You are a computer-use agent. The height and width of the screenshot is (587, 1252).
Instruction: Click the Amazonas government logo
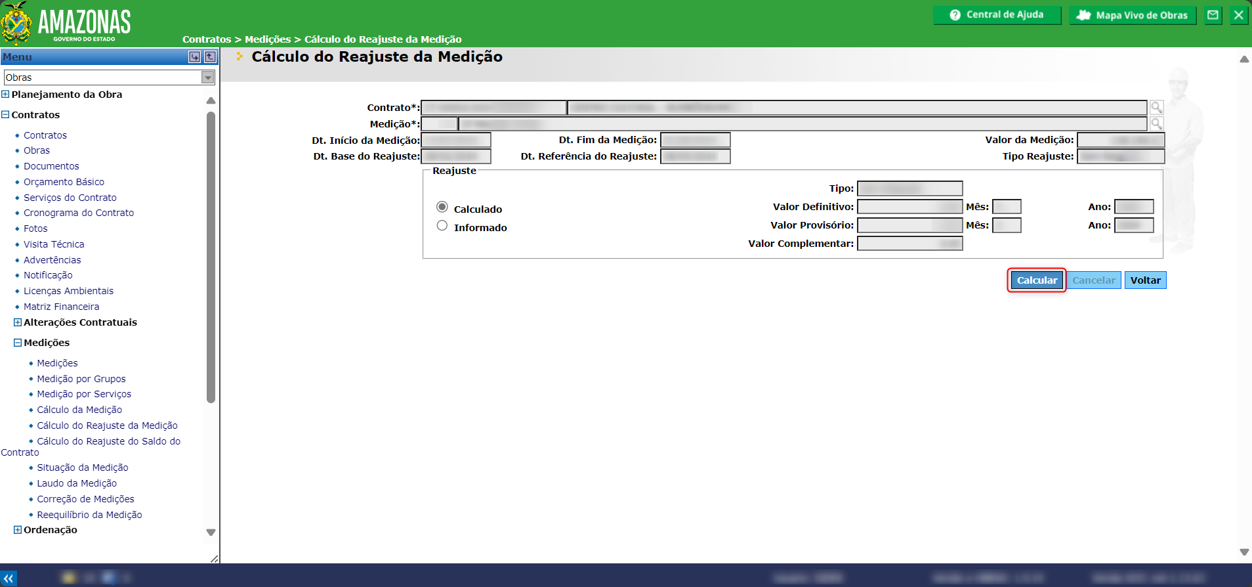(66, 23)
